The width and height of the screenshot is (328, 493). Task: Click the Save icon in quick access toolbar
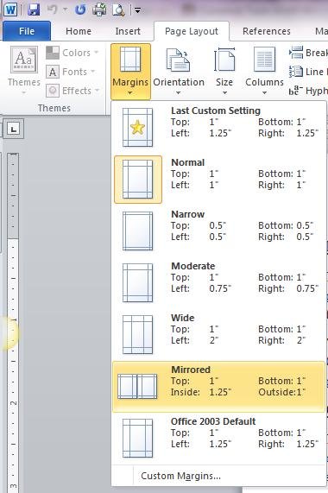coord(34,9)
